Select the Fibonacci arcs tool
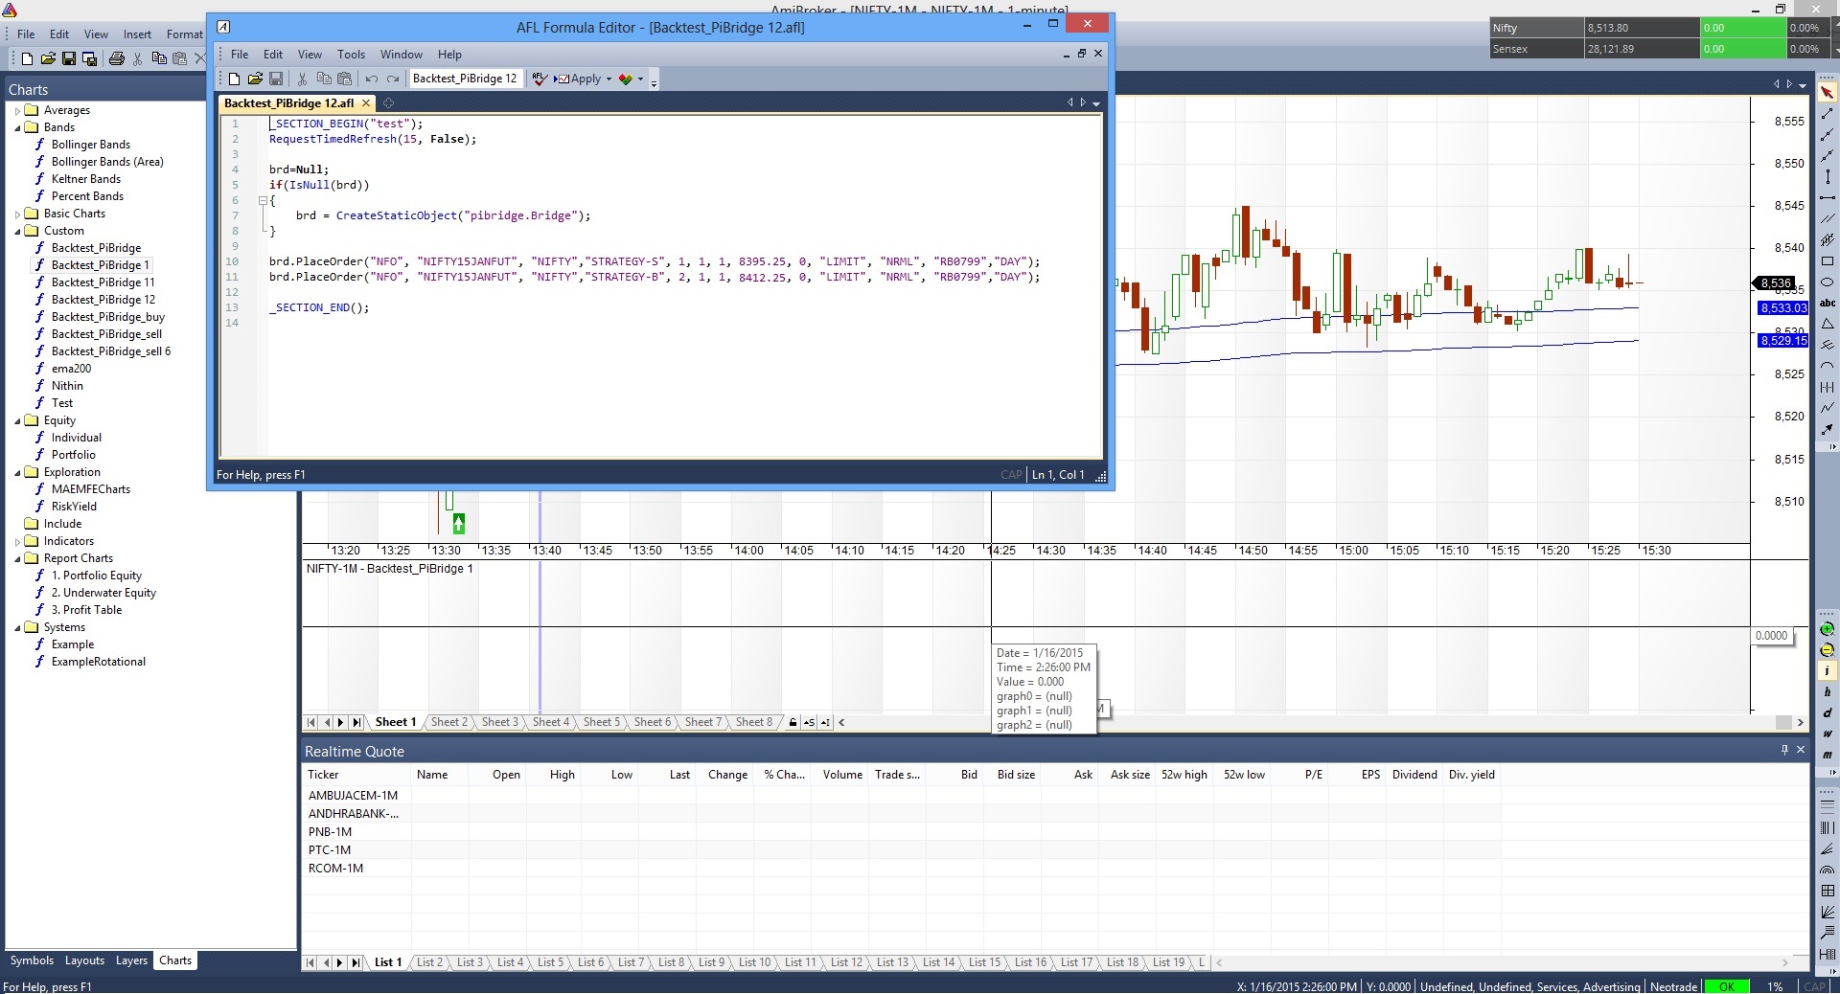This screenshot has width=1840, height=994. [1827, 870]
